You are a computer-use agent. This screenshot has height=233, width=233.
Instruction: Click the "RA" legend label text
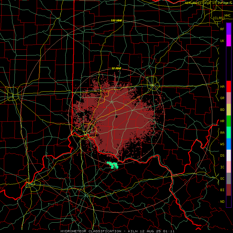coord(222,133)
